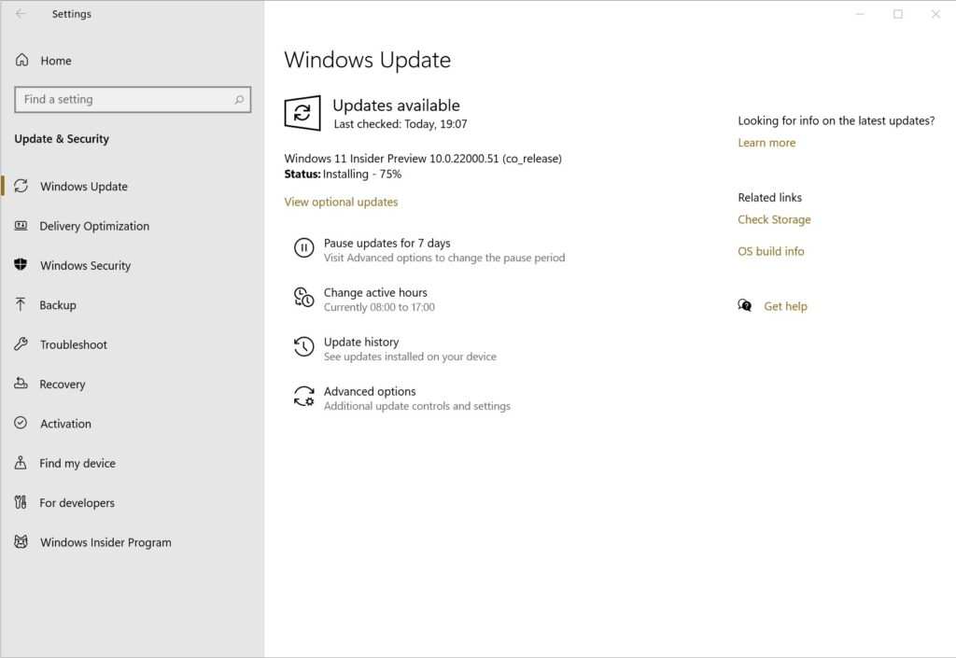This screenshot has height=658, width=956.
Task: Click the Home icon in sidebar
Action: tap(21, 61)
